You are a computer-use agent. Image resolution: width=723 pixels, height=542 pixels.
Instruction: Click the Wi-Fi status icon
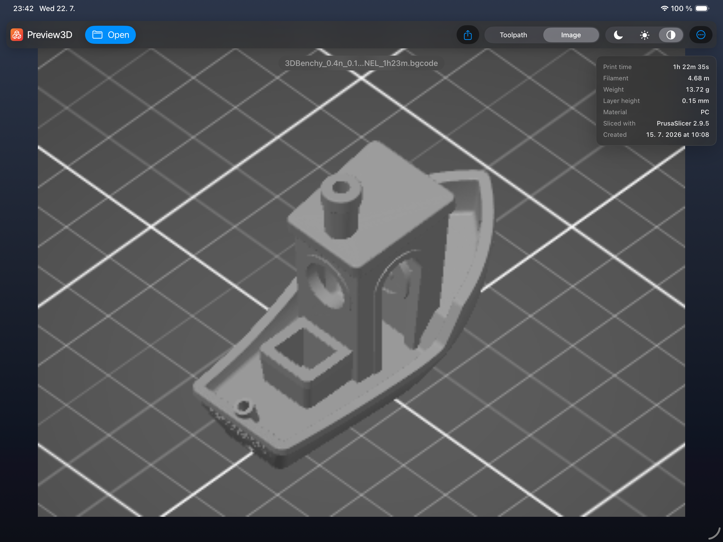point(664,8)
